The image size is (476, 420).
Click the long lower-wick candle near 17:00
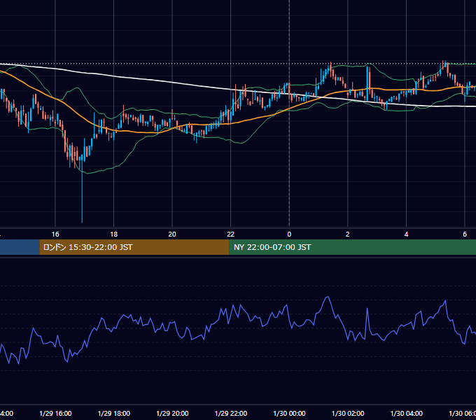pyautogui.click(x=82, y=188)
